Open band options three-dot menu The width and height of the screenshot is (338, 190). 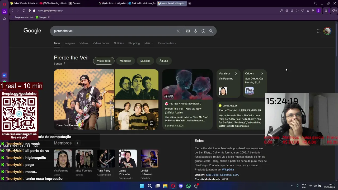(x=65, y=64)
